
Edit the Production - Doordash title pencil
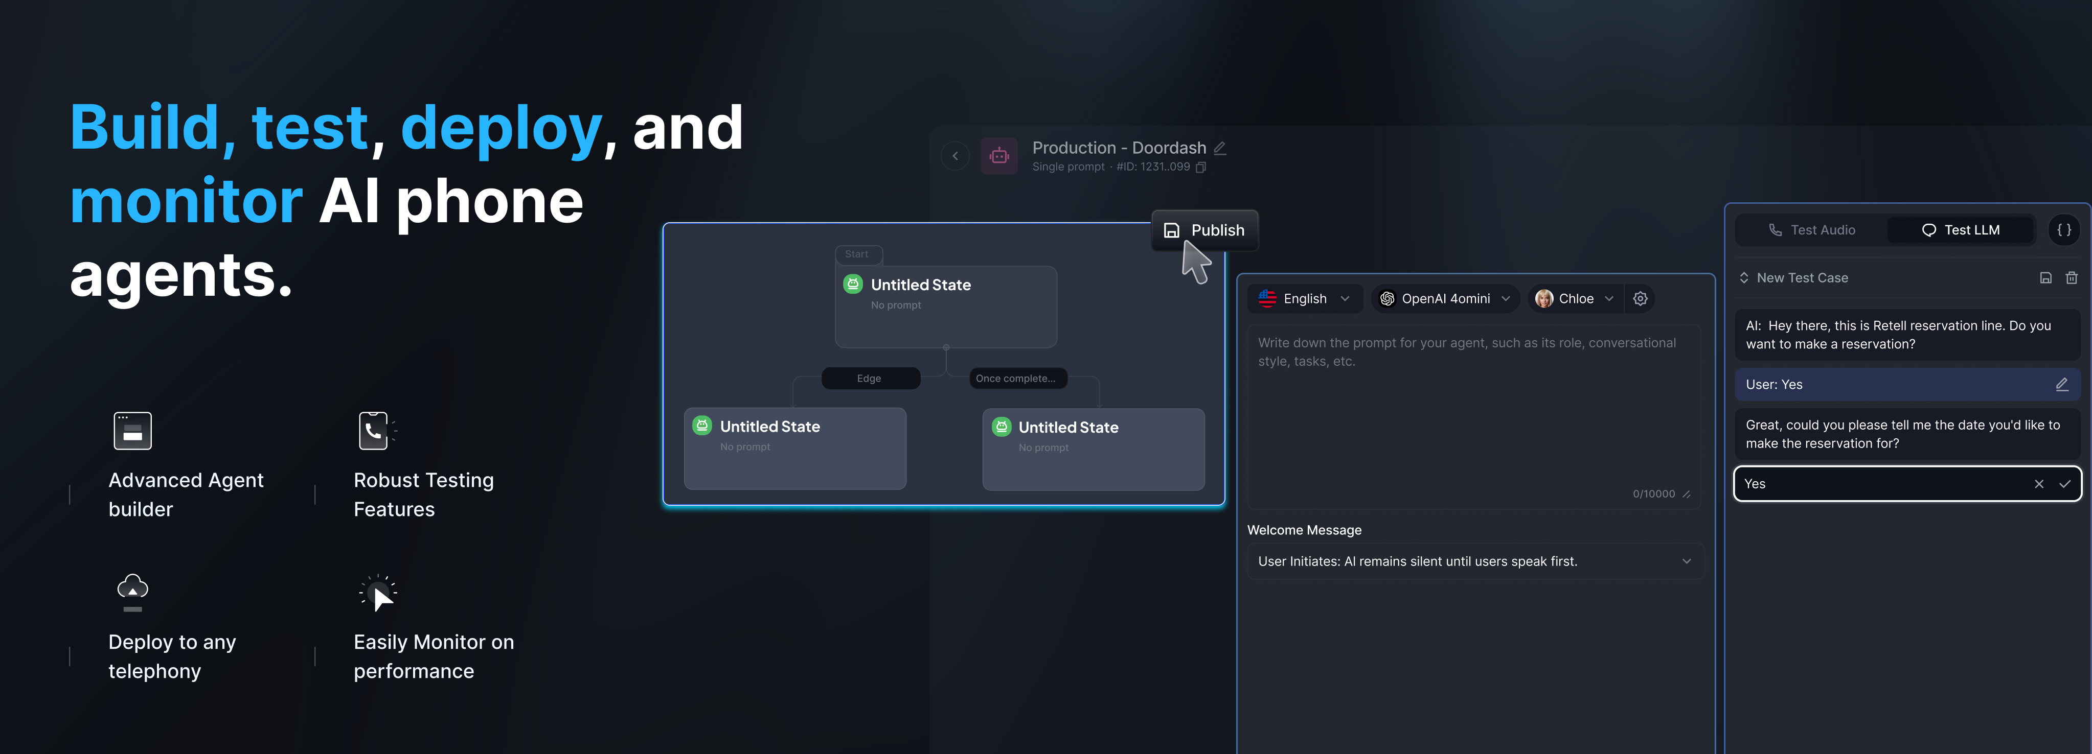pos(1220,148)
